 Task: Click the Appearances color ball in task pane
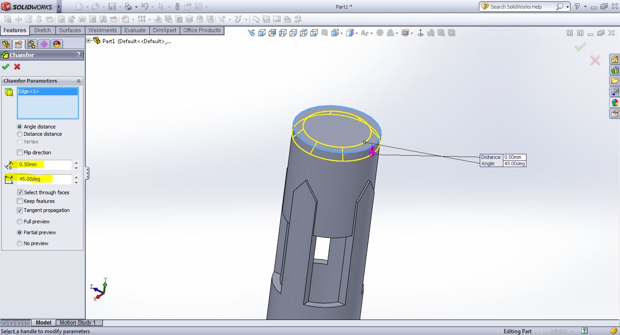[x=615, y=103]
